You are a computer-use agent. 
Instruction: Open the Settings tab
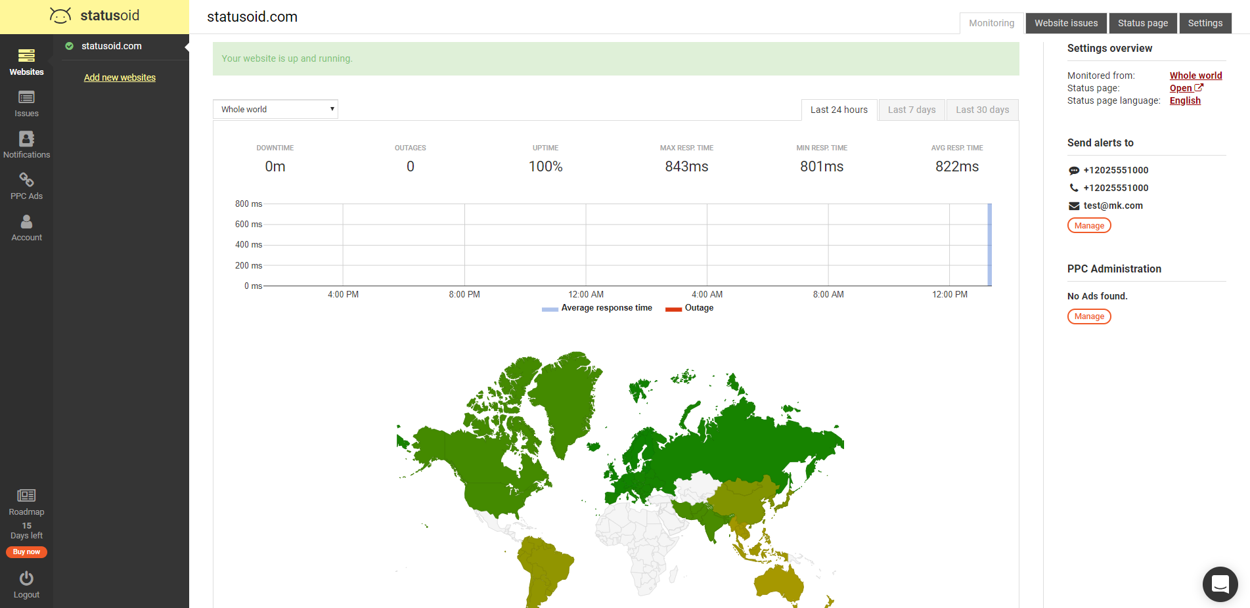click(x=1205, y=23)
